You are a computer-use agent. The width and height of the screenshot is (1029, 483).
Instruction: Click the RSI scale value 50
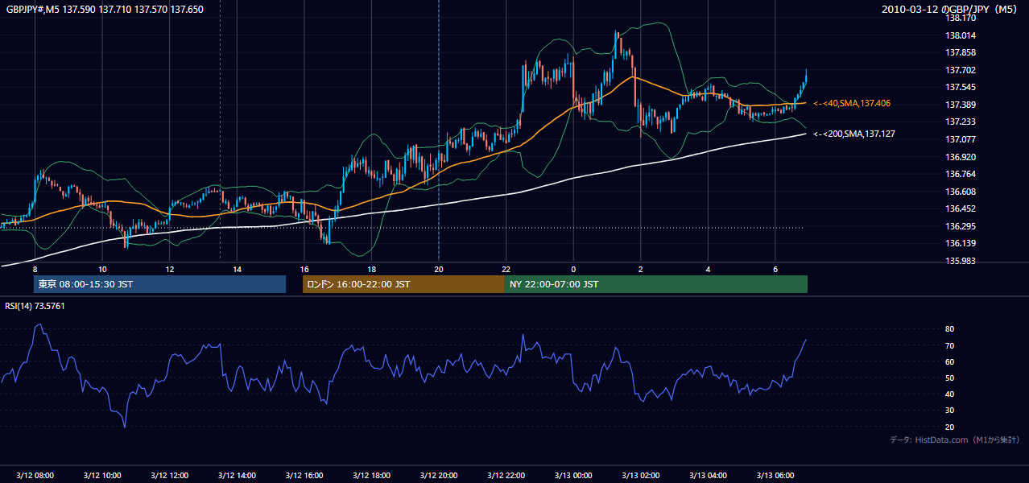pos(950,378)
